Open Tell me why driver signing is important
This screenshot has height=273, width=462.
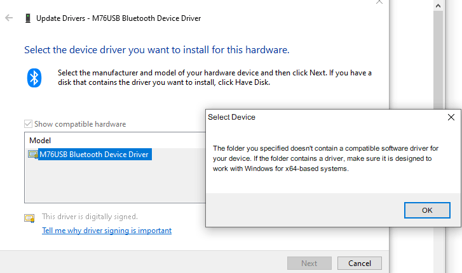(x=107, y=231)
